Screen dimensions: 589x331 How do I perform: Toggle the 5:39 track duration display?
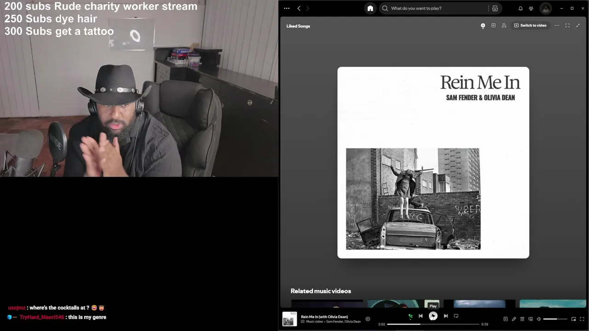click(485, 324)
